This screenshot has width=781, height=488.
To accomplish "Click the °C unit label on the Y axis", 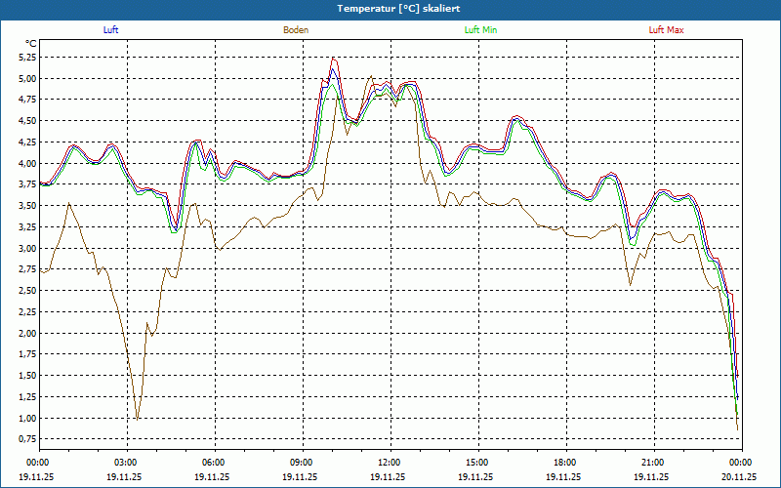I will (30, 44).
